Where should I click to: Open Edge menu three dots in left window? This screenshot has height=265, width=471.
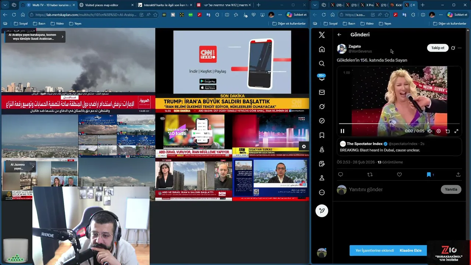280,15
